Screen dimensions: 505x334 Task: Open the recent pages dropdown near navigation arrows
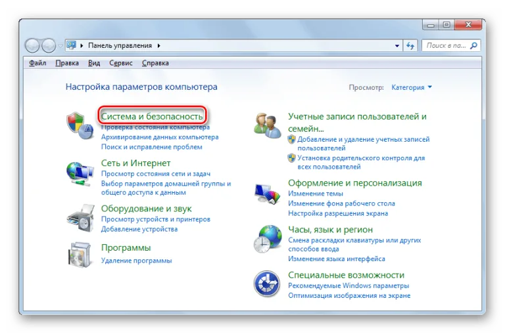60,46
